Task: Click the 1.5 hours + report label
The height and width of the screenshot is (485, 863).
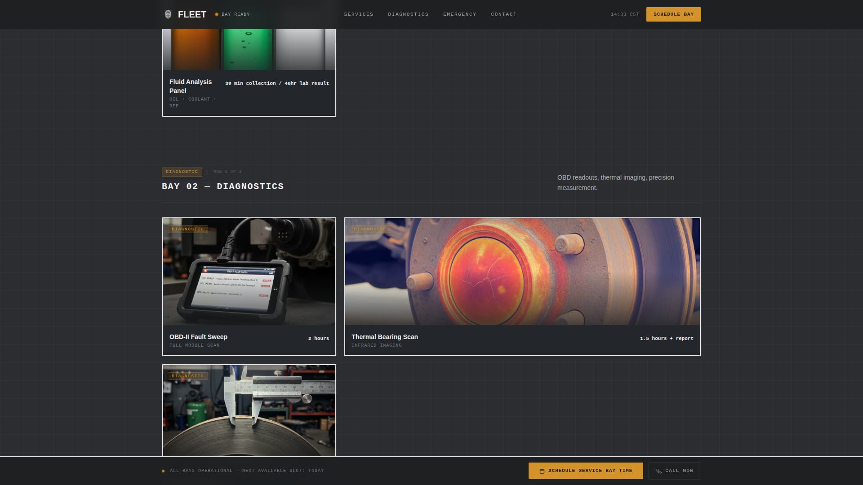Action: [x=667, y=339]
